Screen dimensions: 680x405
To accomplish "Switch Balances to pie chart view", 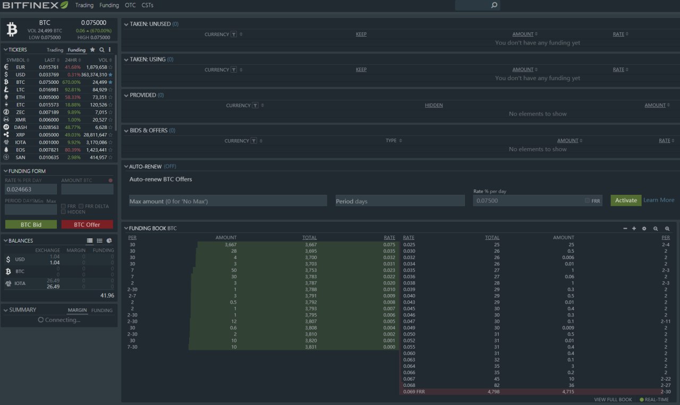I will pyautogui.click(x=109, y=241).
